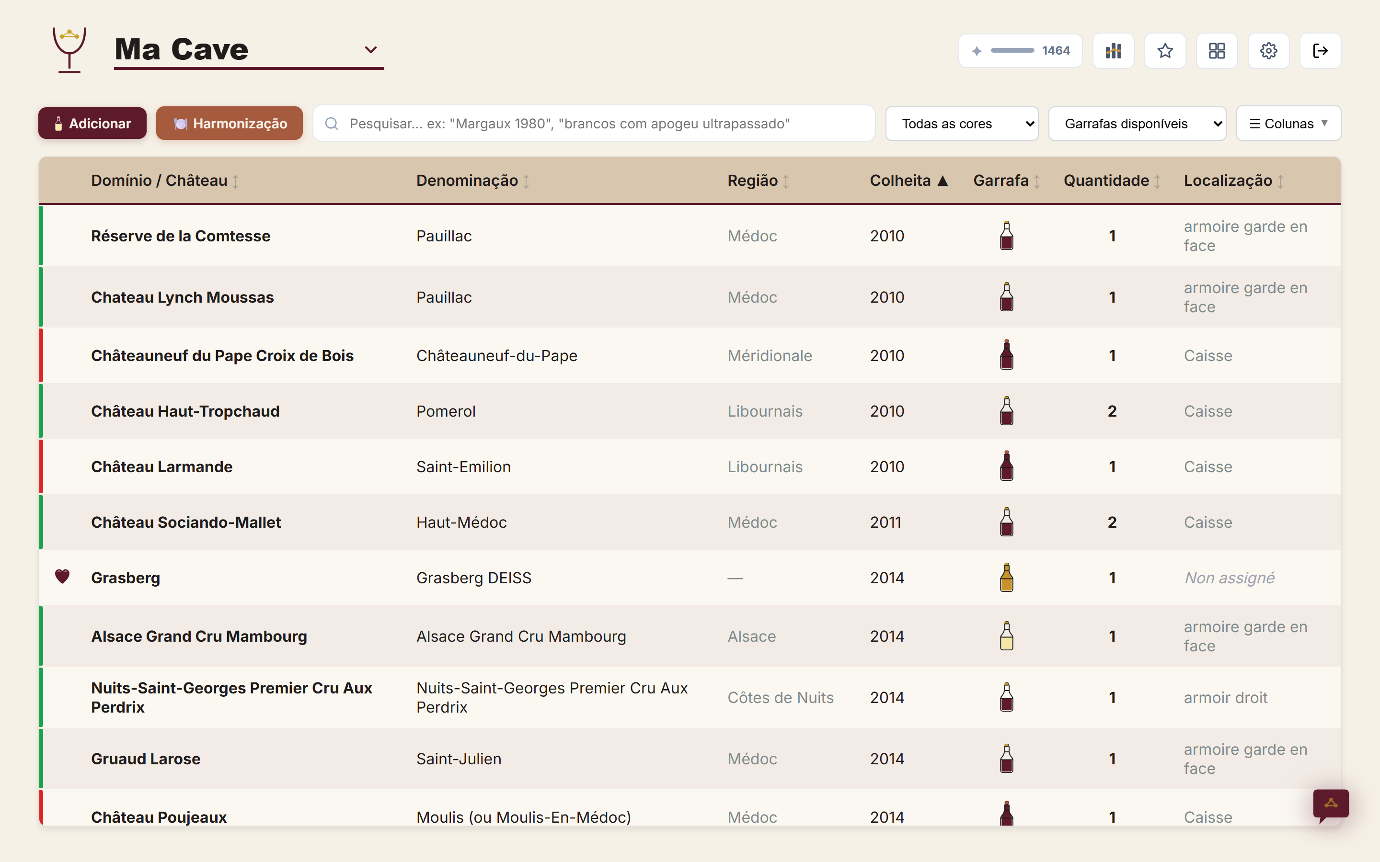Screen dimensions: 1380x862
Task: Sort by Localização column
Action: tap(1233, 181)
